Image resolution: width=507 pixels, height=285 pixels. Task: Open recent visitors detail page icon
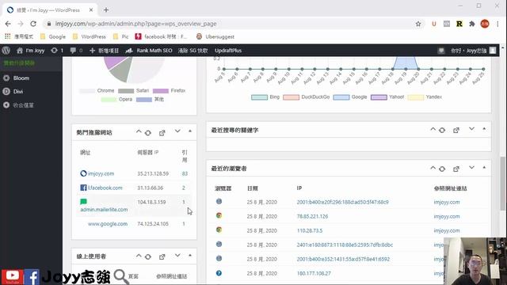tap(456, 169)
